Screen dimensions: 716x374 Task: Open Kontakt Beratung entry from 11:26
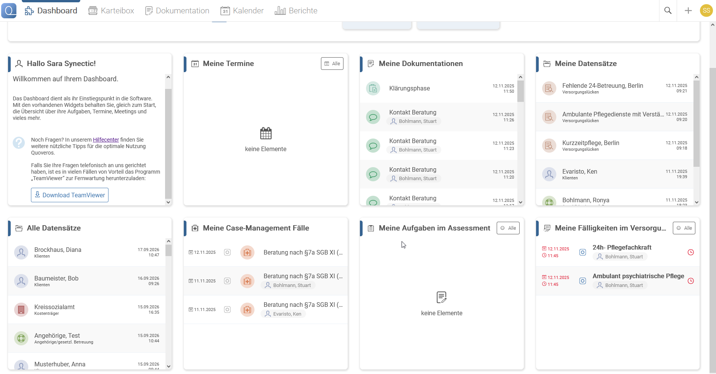pos(439,117)
